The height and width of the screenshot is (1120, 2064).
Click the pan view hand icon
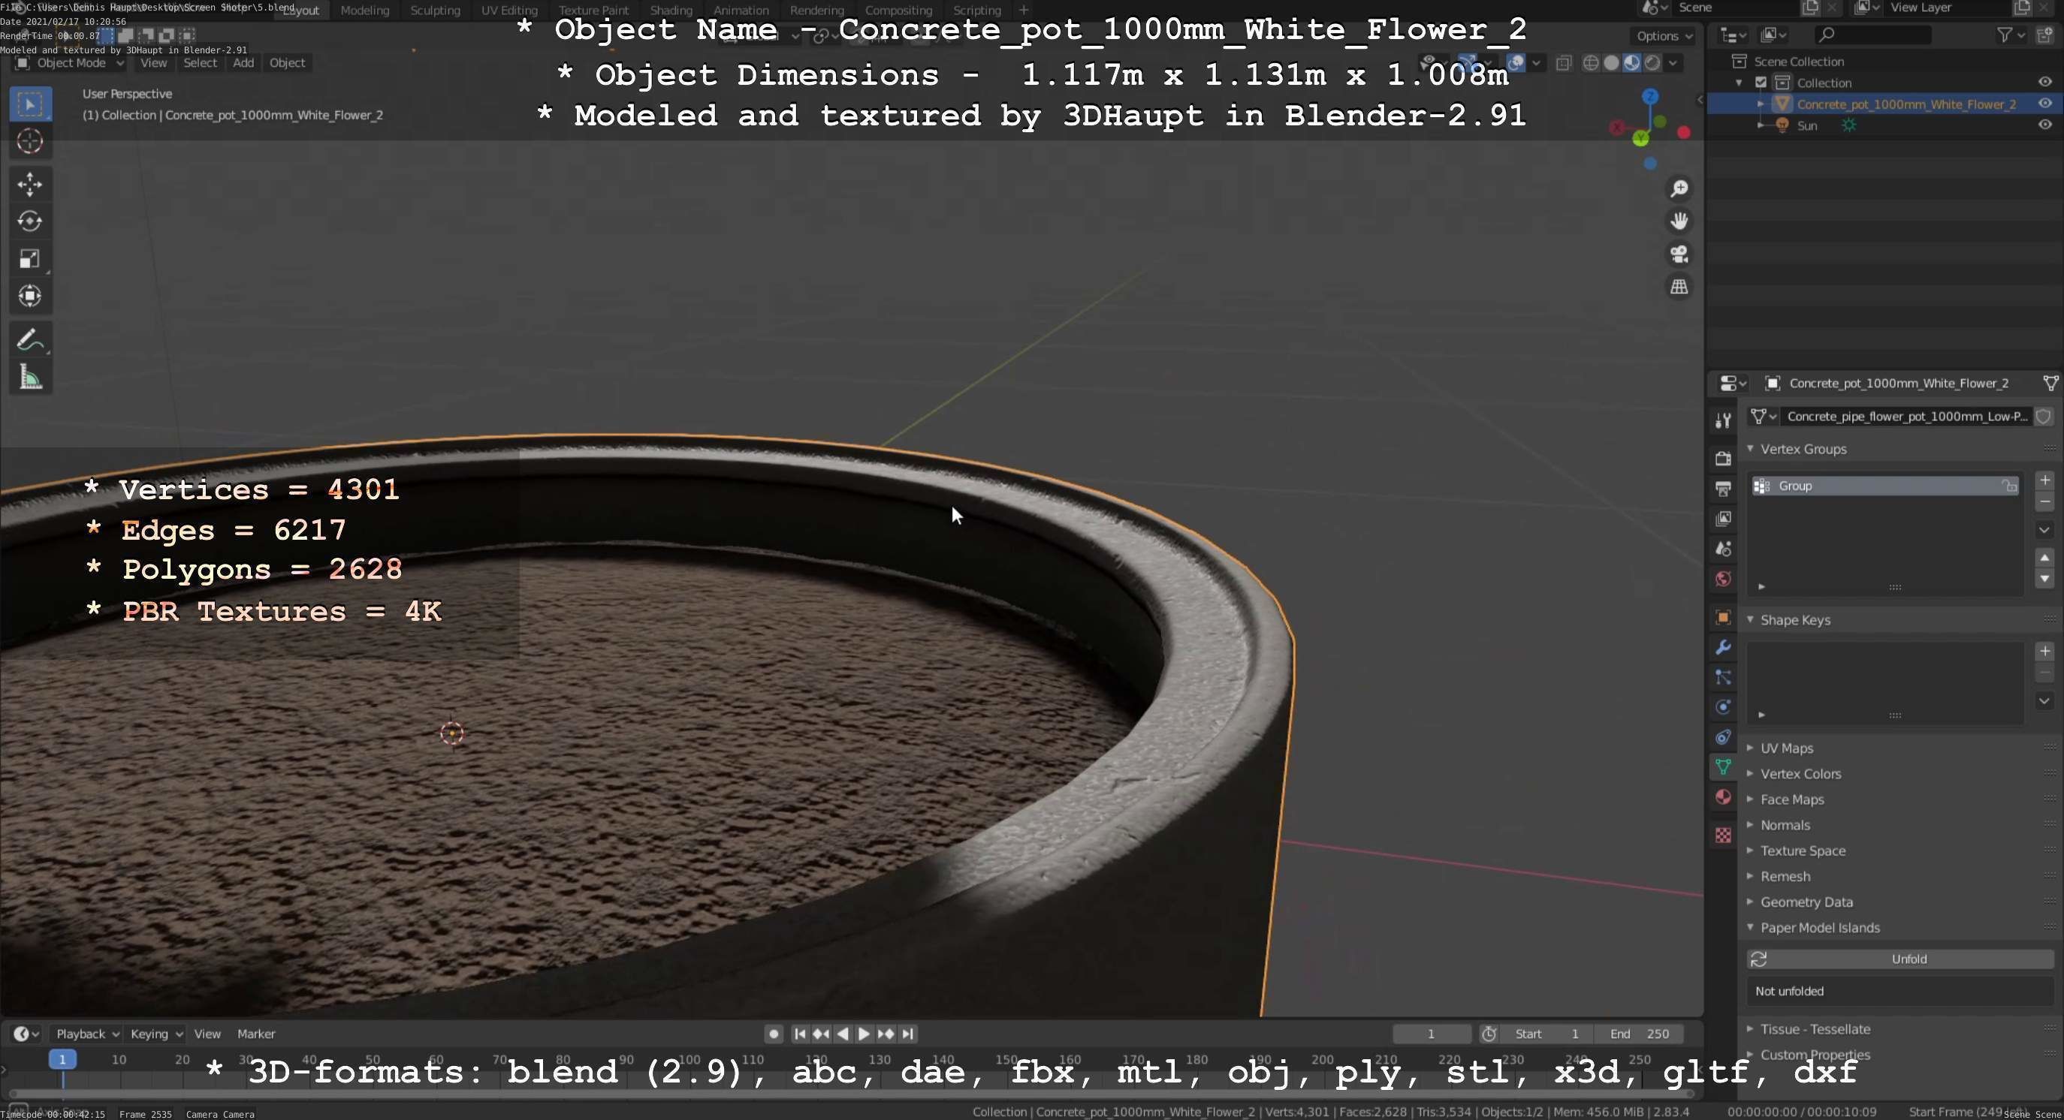coord(1679,221)
